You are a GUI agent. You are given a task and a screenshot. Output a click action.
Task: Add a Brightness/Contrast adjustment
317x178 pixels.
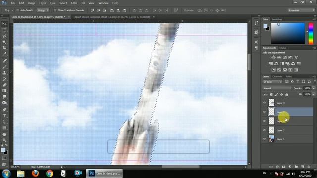[x=273, y=57]
